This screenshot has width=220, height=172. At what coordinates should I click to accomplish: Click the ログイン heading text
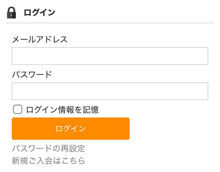(x=39, y=13)
